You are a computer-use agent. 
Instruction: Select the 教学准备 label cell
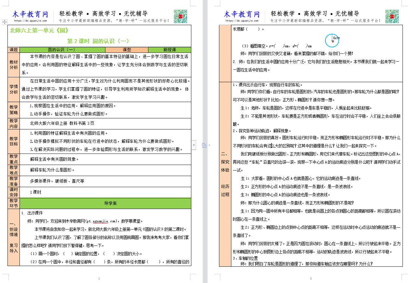(14, 181)
